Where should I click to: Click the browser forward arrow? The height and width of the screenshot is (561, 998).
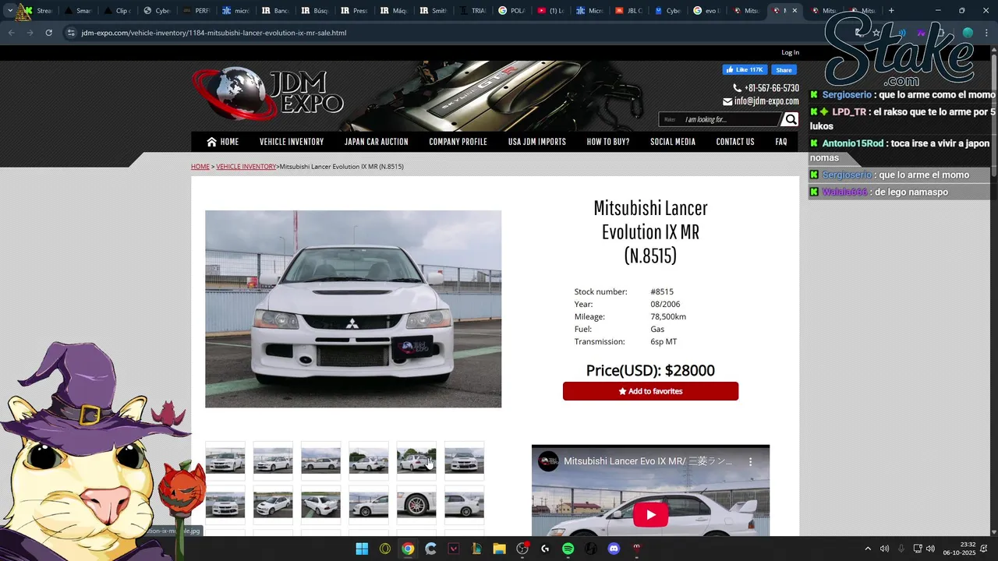coord(30,33)
